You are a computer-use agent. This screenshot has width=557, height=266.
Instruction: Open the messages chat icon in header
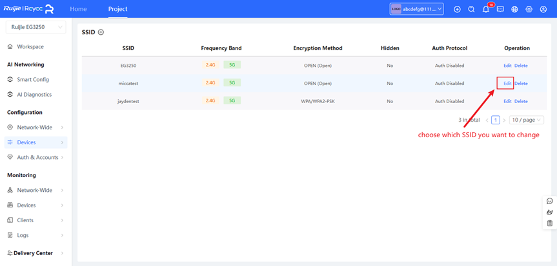pyautogui.click(x=500, y=9)
